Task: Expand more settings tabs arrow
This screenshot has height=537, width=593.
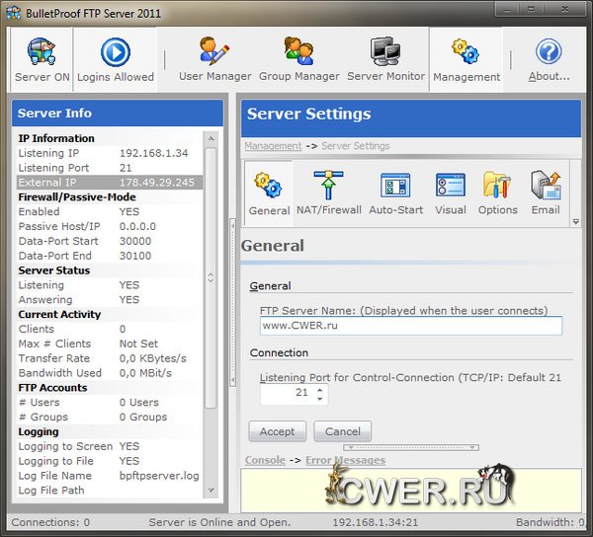Action: point(575,222)
